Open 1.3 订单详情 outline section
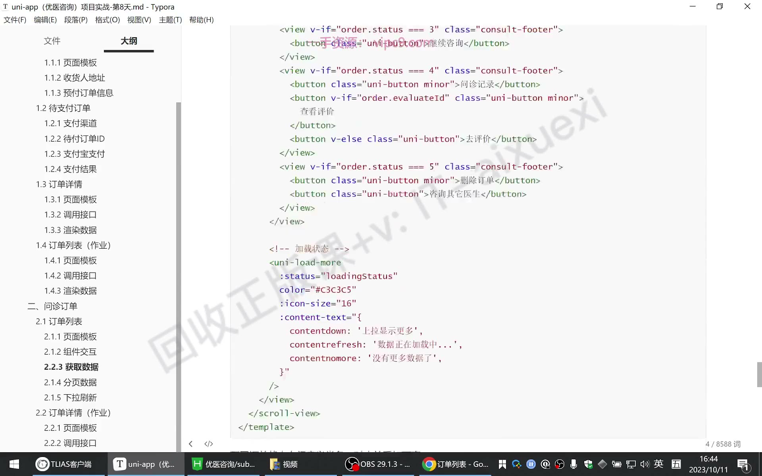The image size is (762, 476). click(59, 184)
